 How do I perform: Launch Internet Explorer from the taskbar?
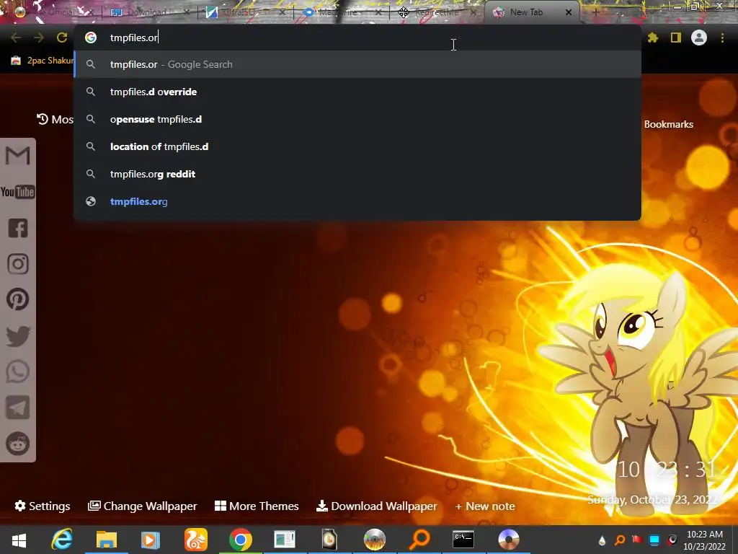[x=62, y=540]
